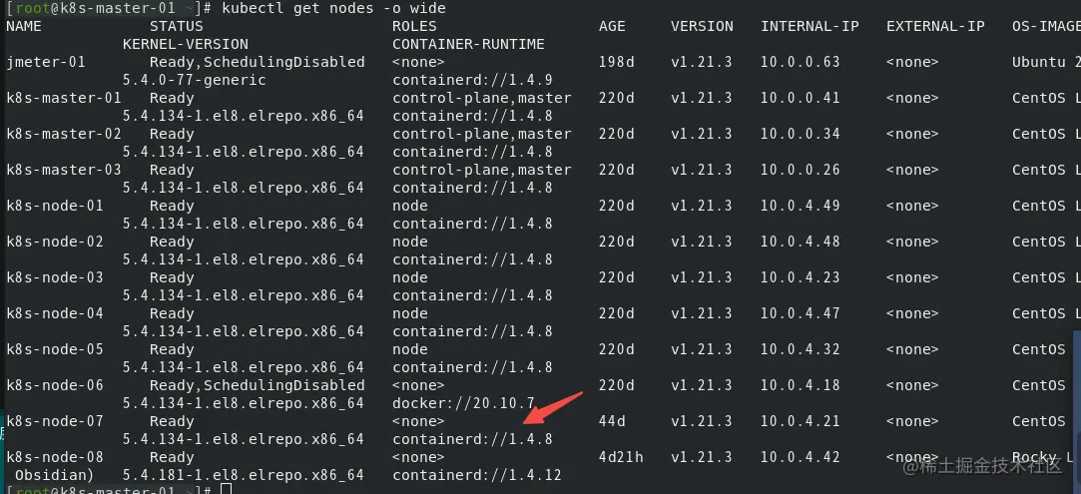
Task: Click the role <none> for k8s-node-08
Action: coord(418,457)
